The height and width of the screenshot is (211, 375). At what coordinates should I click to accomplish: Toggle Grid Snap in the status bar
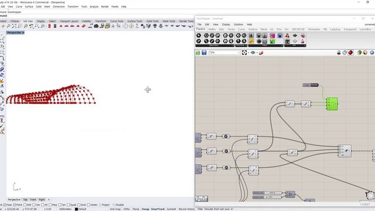(x=115, y=209)
